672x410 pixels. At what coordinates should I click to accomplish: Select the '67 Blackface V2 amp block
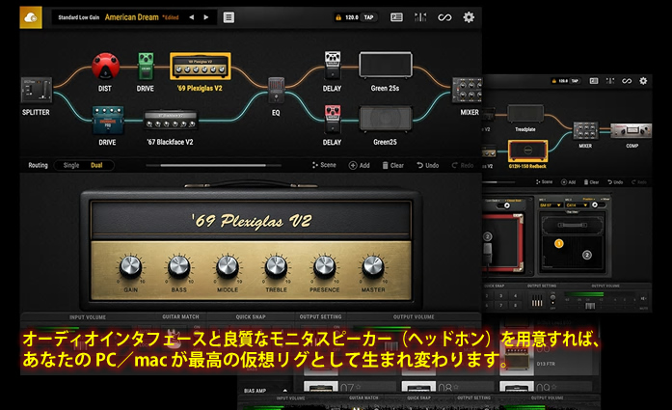click(171, 121)
